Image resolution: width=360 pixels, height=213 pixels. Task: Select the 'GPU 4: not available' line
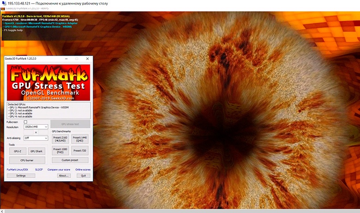pos(21,116)
